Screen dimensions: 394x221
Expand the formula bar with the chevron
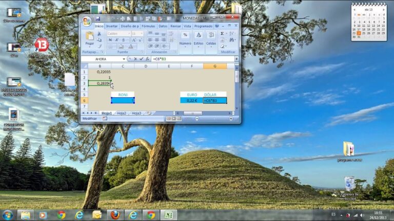[237, 59]
